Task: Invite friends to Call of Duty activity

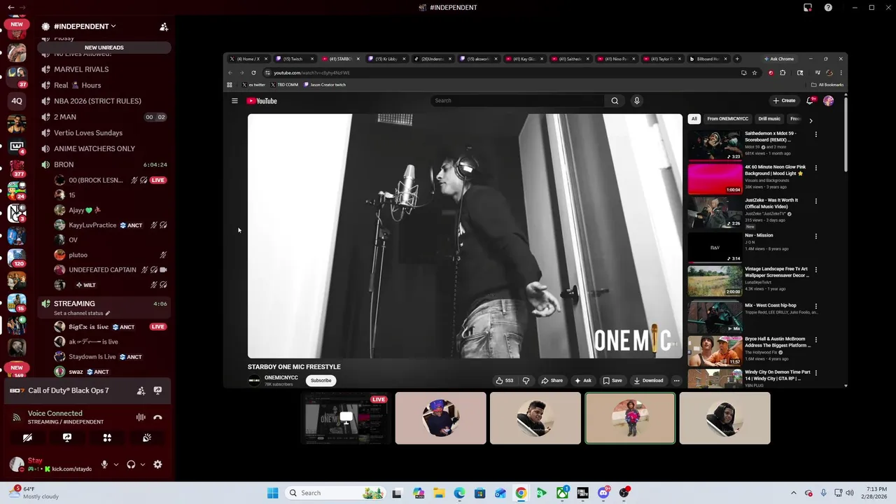Action: point(141,391)
